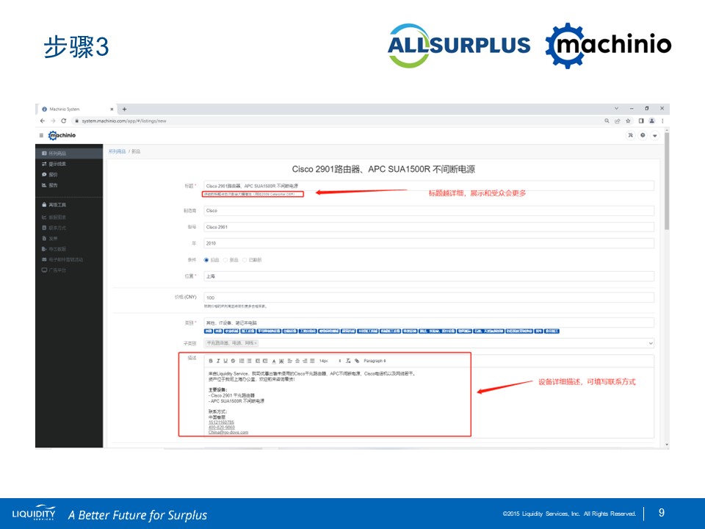
Task: Reload the page with browser refresh button
Action: tap(64, 120)
